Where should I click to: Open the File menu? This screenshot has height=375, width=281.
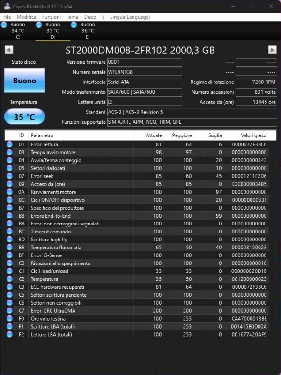[7, 17]
